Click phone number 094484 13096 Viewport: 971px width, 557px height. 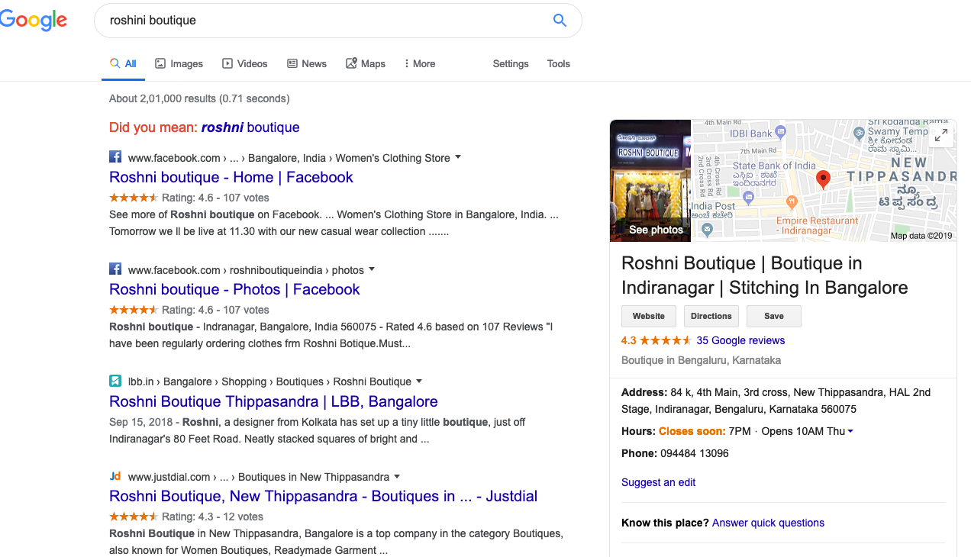coord(695,453)
